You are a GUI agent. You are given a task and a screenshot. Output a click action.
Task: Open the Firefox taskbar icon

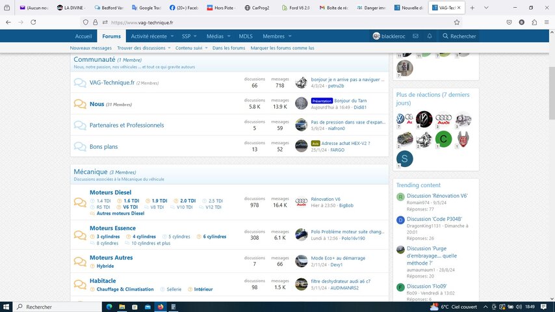[161, 307]
